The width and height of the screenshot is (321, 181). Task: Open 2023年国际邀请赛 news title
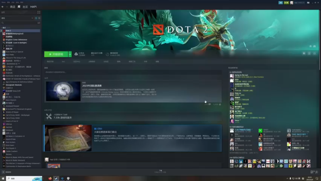pyautogui.click(x=92, y=86)
